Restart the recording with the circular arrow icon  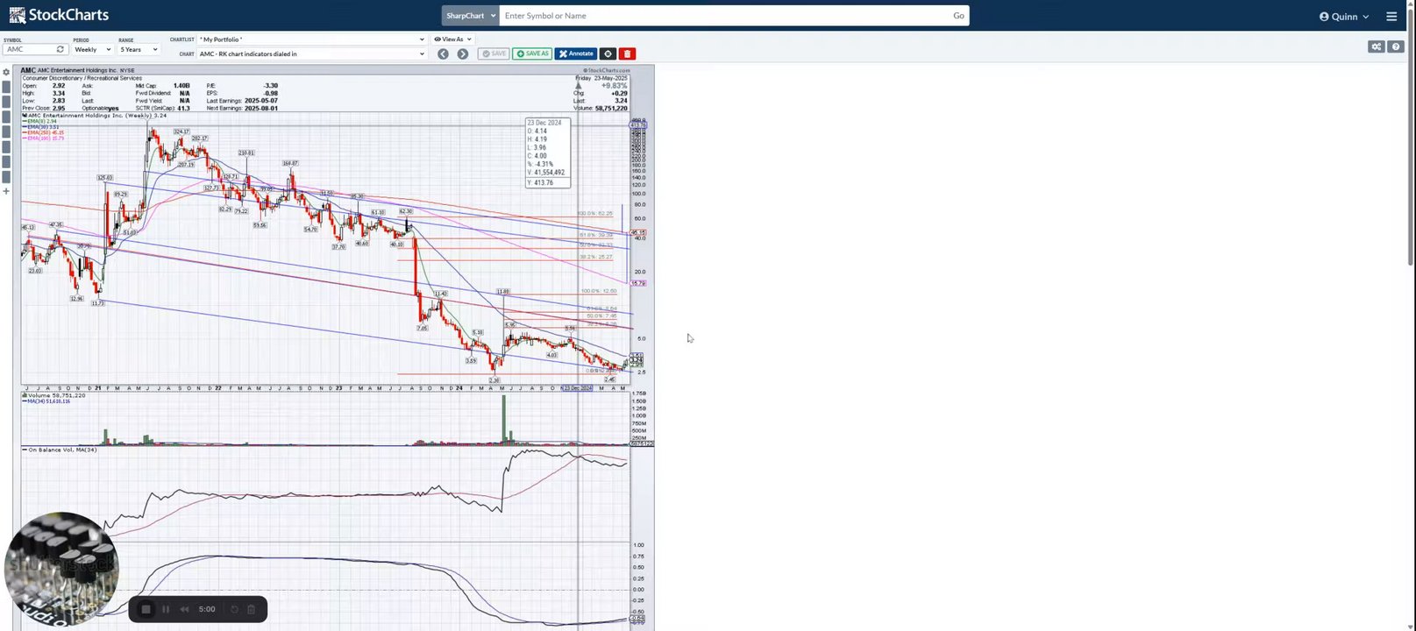(x=234, y=609)
